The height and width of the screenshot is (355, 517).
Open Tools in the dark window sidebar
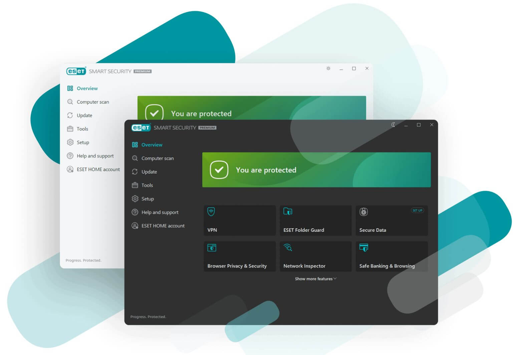(x=147, y=185)
